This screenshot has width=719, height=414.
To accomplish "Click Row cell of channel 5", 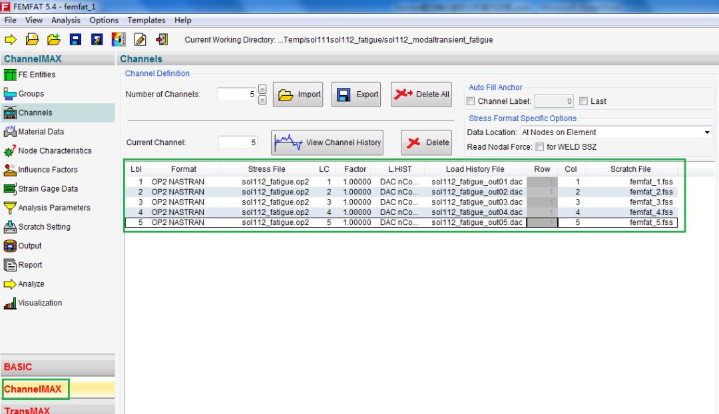I will click(x=542, y=222).
